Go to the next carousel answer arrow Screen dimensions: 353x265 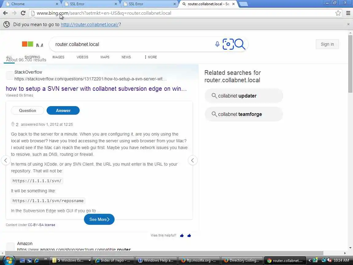[x=192, y=160]
